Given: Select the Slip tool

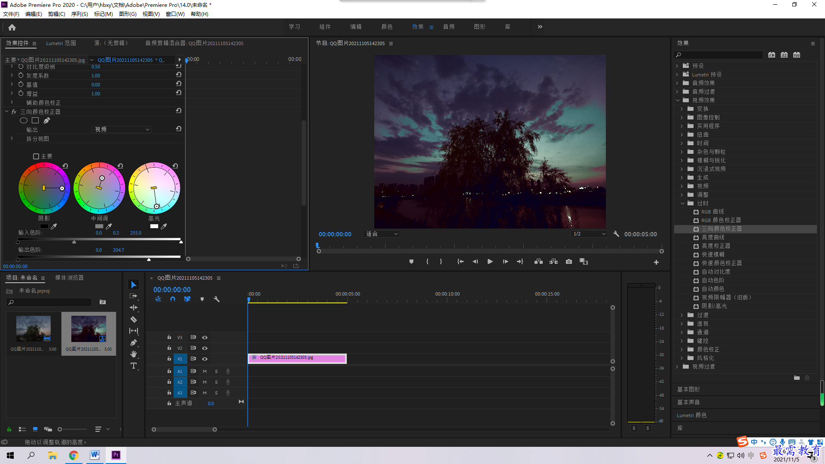Looking at the screenshot, I should coord(134,331).
